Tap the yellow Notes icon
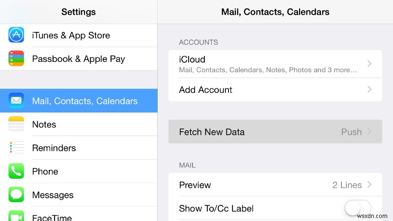Screen dimensions: 393x221 pyautogui.click(x=16, y=125)
